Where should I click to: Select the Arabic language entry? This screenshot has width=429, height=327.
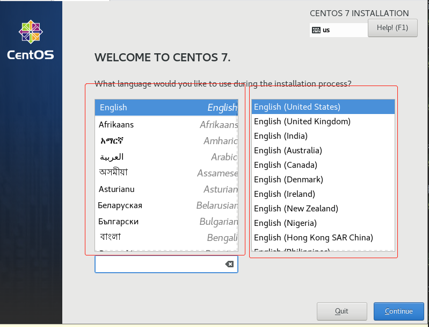pyautogui.click(x=166, y=157)
